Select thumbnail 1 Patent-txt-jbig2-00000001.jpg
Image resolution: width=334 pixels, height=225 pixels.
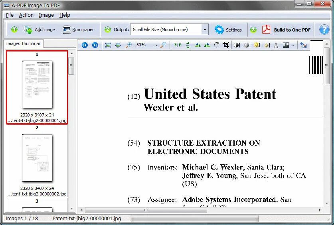pyautogui.click(x=37, y=87)
